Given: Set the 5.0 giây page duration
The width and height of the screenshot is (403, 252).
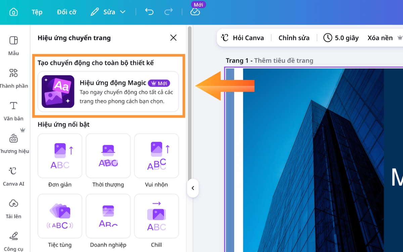Looking at the screenshot, I should pyautogui.click(x=341, y=38).
